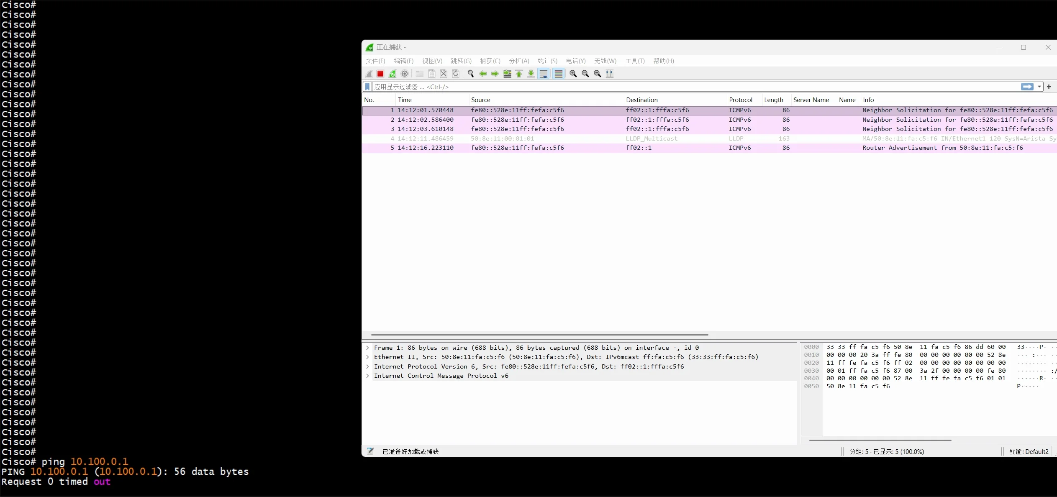Sort by the Time column header
Image resolution: width=1057 pixels, height=497 pixels.
pyautogui.click(x=432, y=100)
